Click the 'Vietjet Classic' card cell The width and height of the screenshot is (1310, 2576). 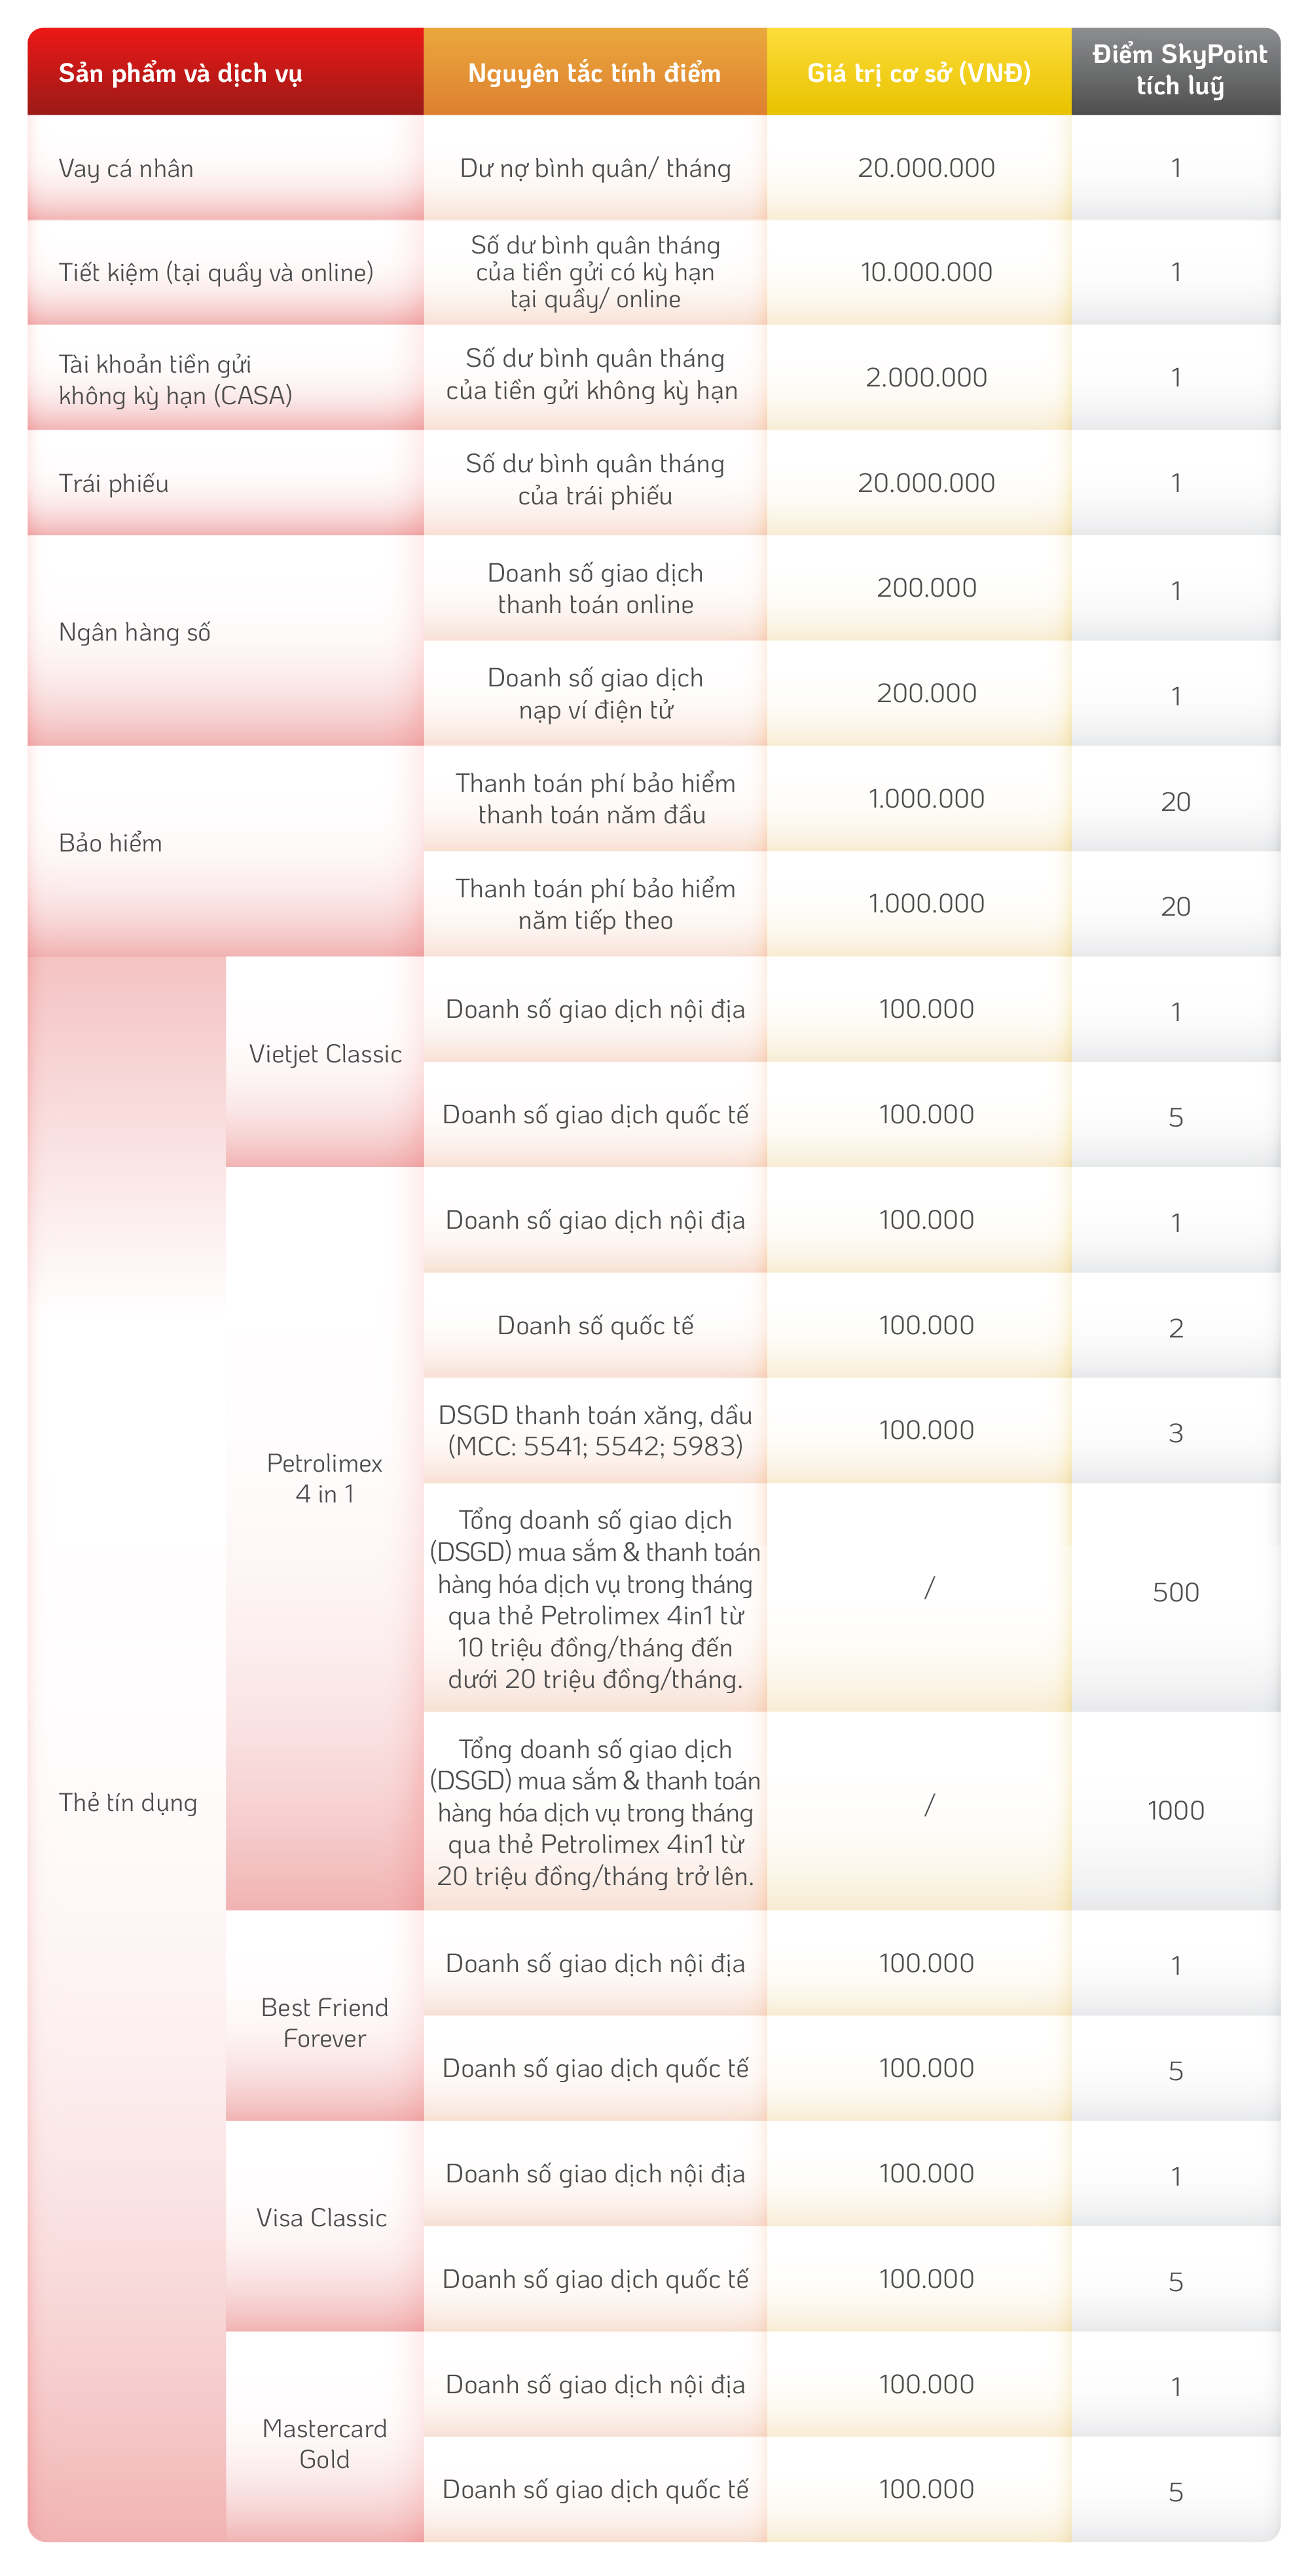click(325, 1061)
